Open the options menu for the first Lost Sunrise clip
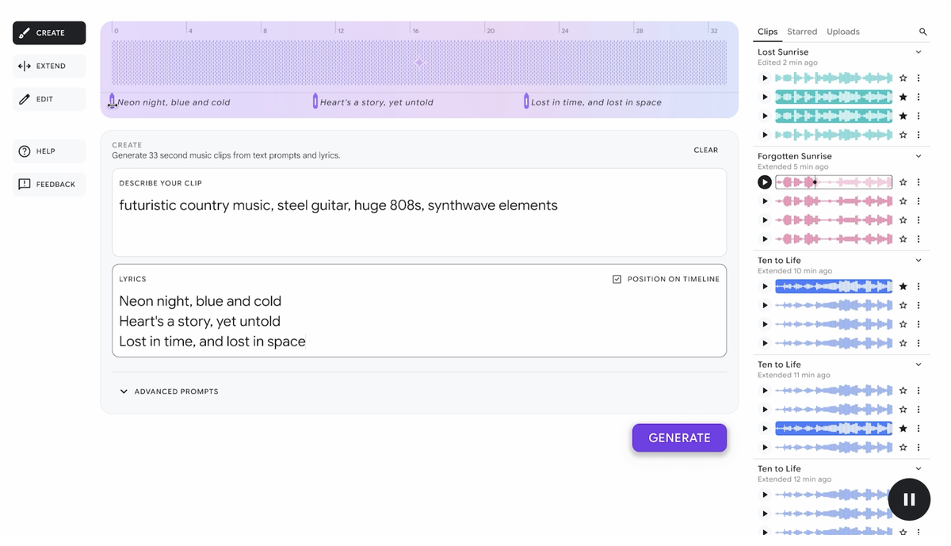Image resolution: width=951 pixels, height=546 pixels. [919, 78]
